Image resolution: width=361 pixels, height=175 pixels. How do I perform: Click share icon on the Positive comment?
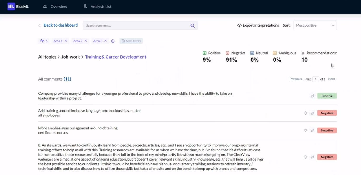312,96
